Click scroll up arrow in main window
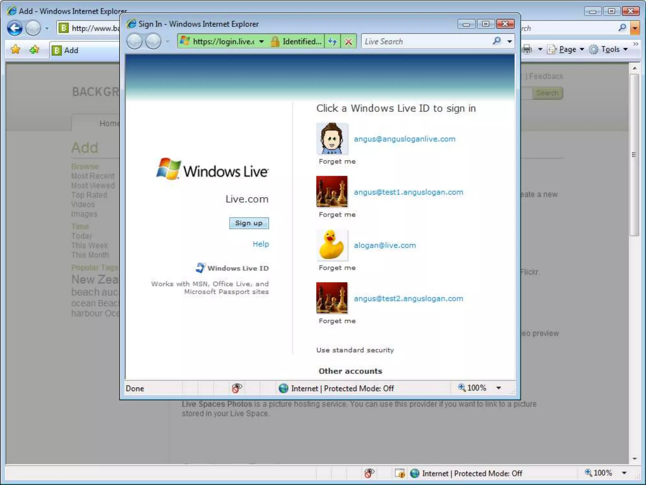This screenshot has width=646, height=485. point(635,68)
